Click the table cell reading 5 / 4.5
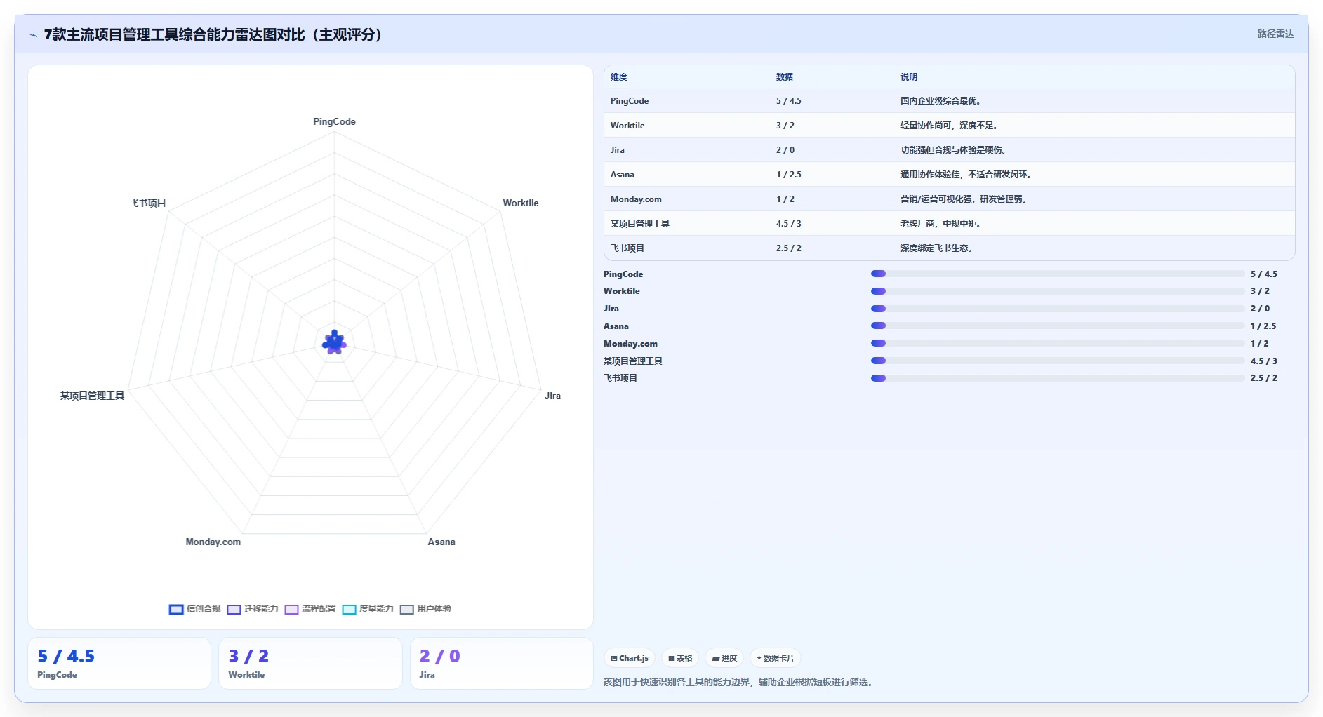This screenshot has width=1323, height=717. 789,101
